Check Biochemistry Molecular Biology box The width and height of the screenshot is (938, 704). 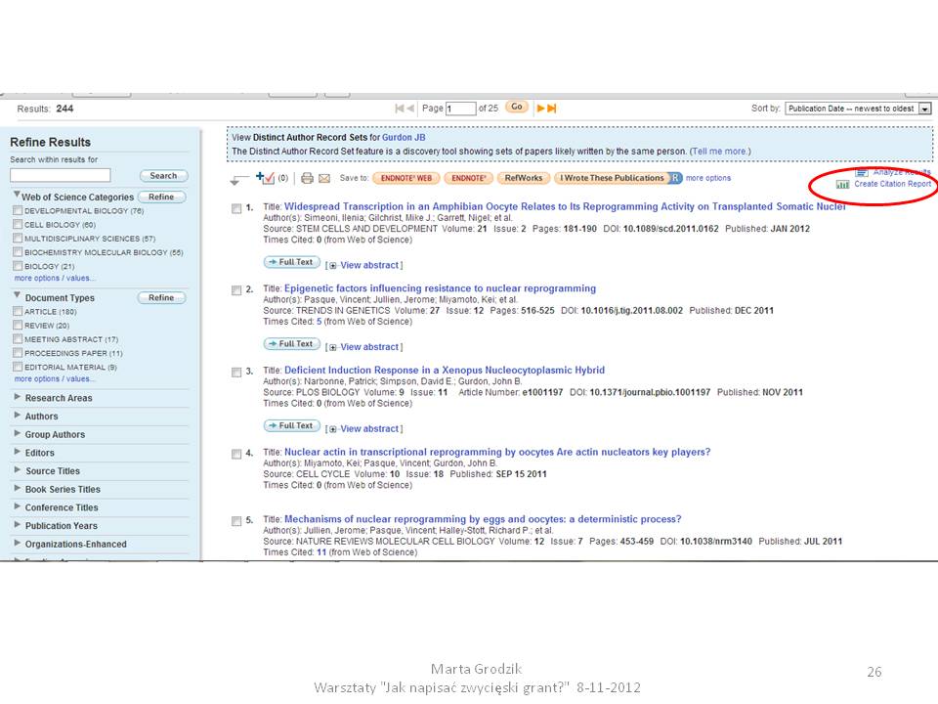(18, 252)
